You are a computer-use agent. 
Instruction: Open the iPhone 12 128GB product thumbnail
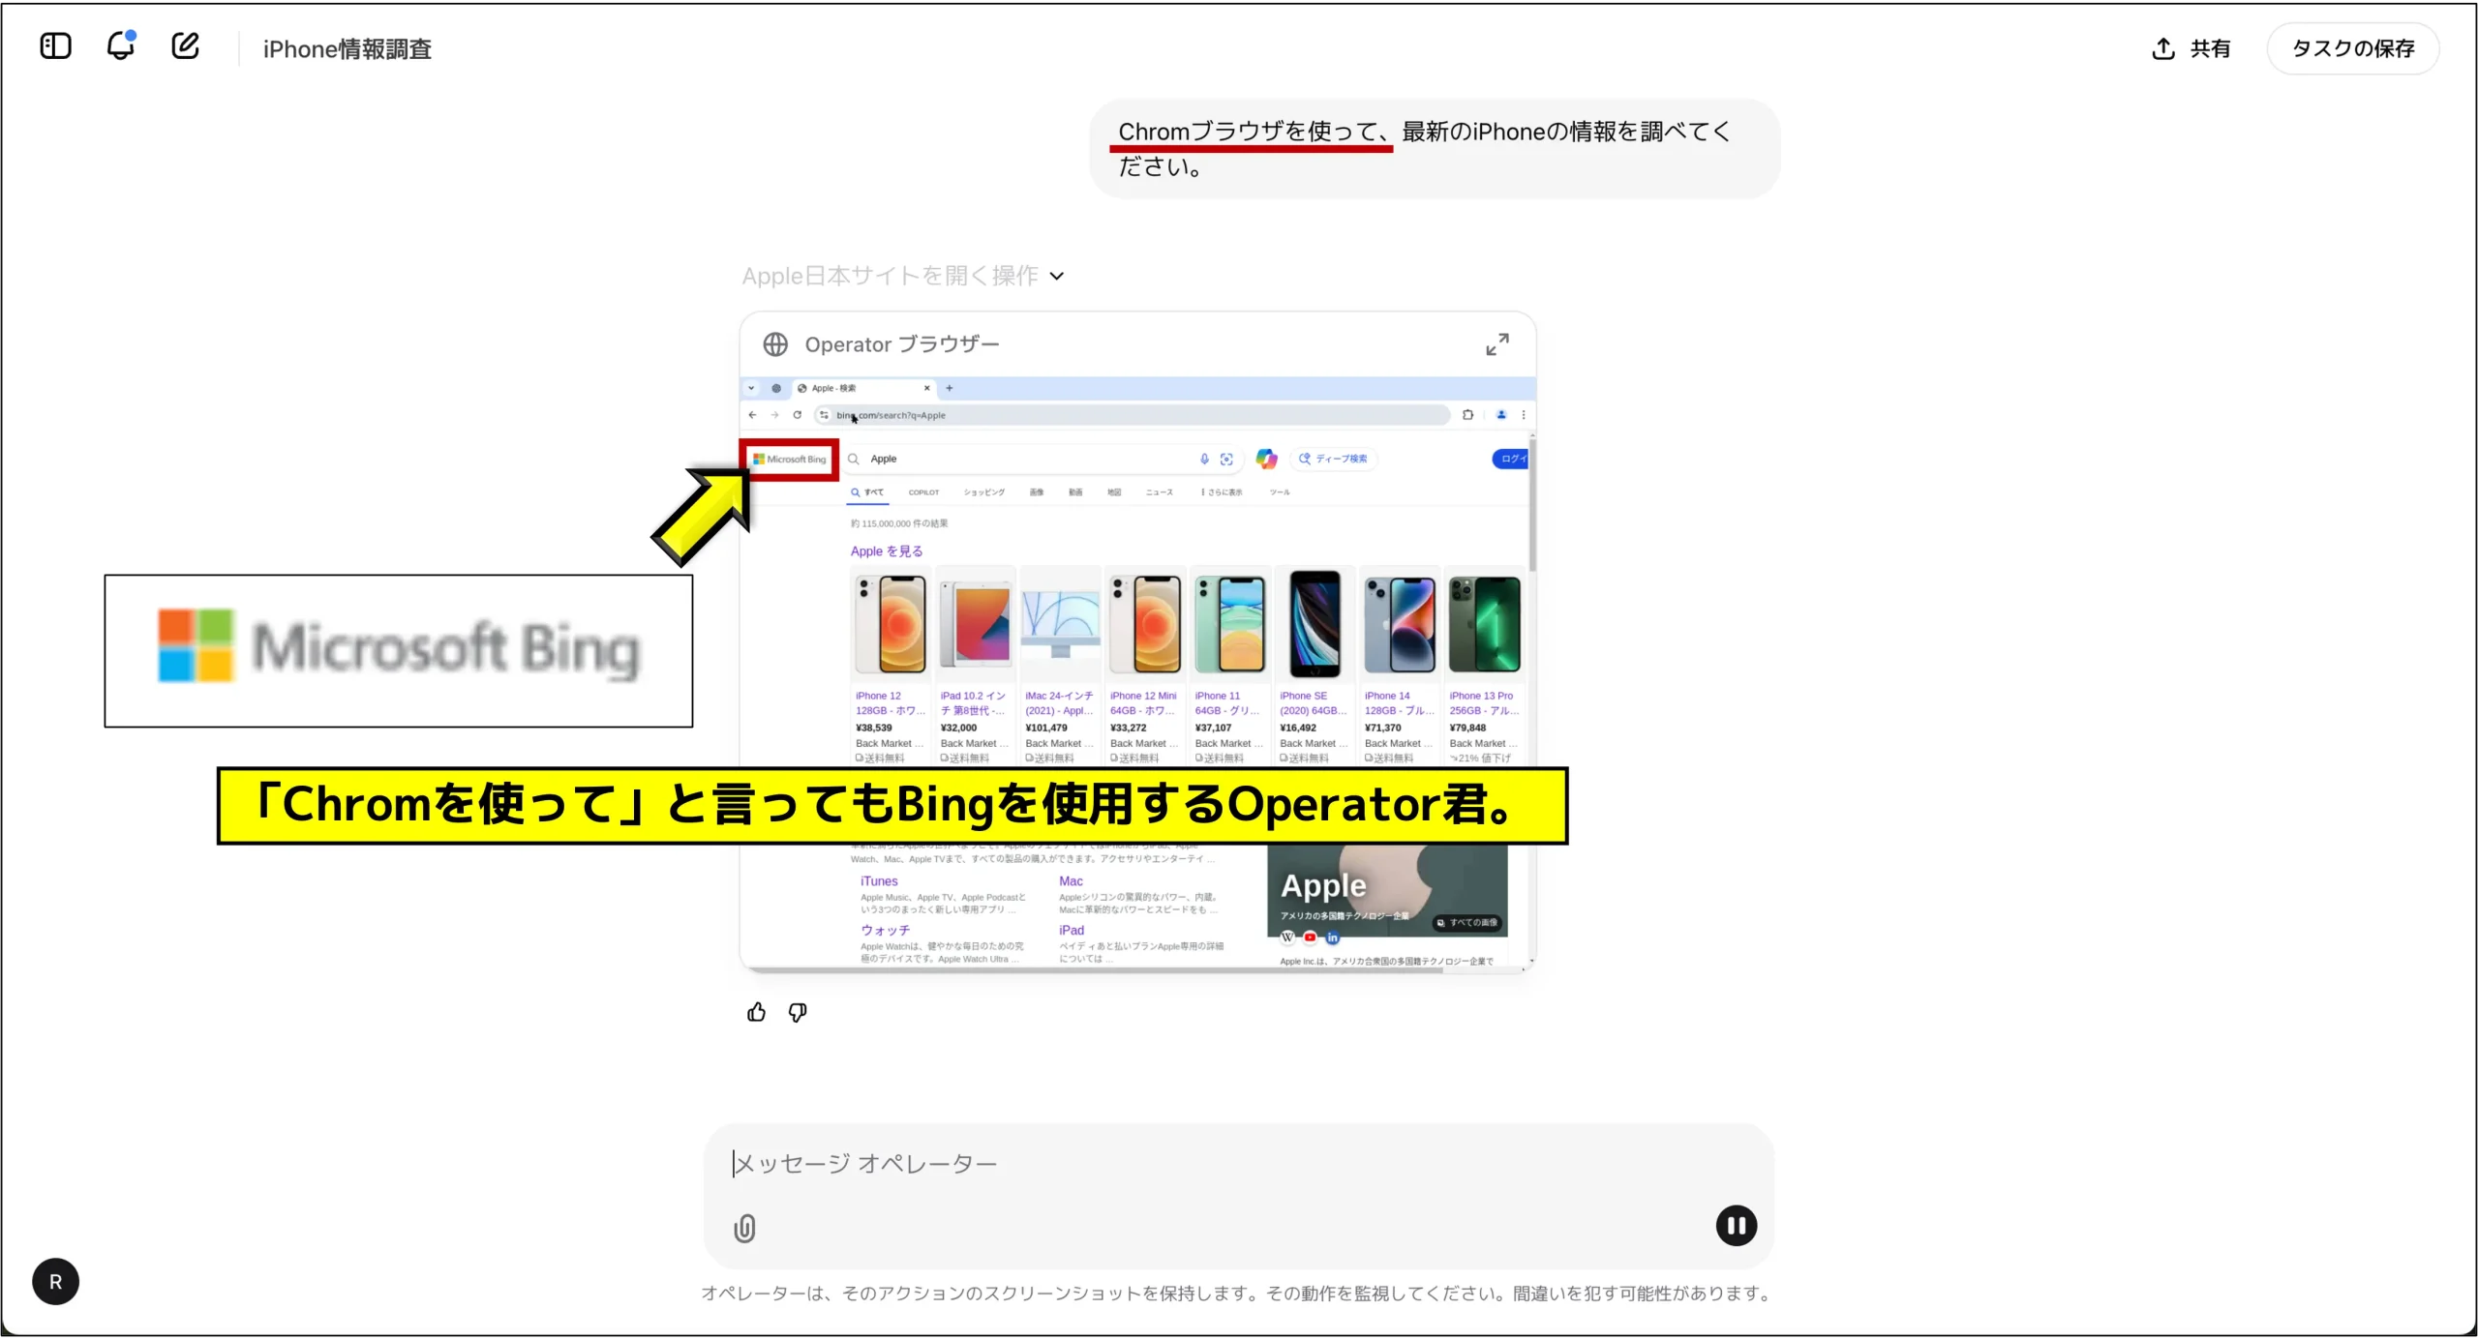coord(891,624)
